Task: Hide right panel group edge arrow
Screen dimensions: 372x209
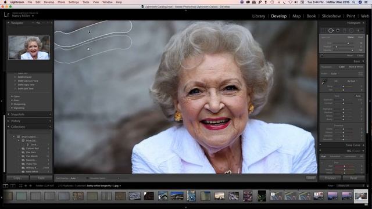Action: tap(370, 101)
